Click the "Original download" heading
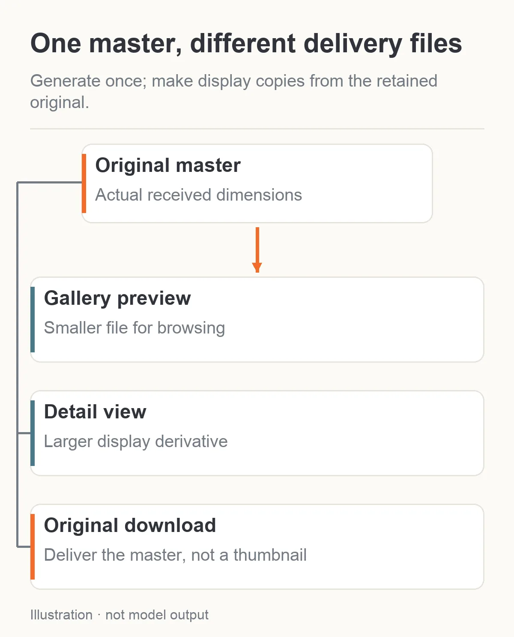 [x=130, y=526]
